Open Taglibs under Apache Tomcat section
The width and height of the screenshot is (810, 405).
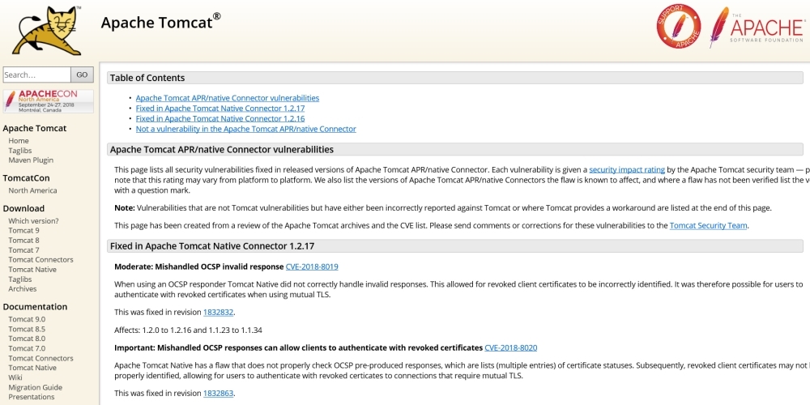pyautogui.click(x=20, y=151)
